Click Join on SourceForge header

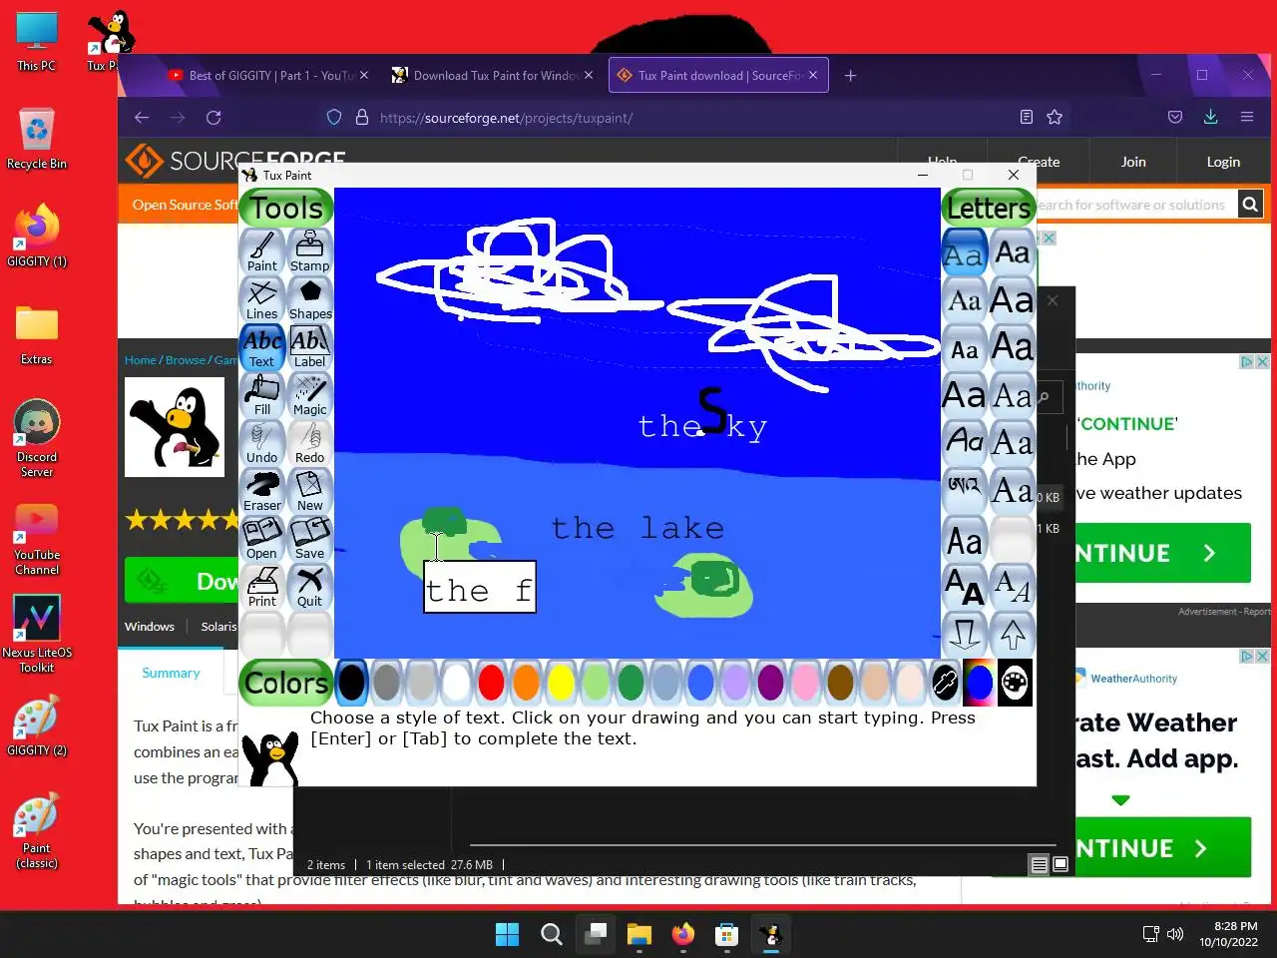pos(1133,162)
